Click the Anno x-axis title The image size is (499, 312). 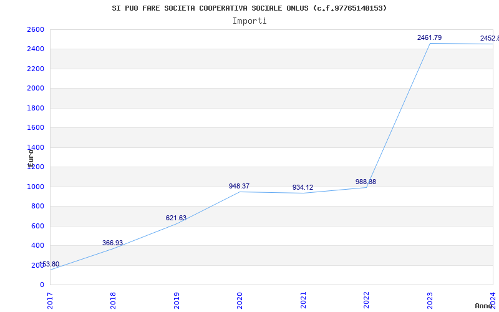(484, 306)
